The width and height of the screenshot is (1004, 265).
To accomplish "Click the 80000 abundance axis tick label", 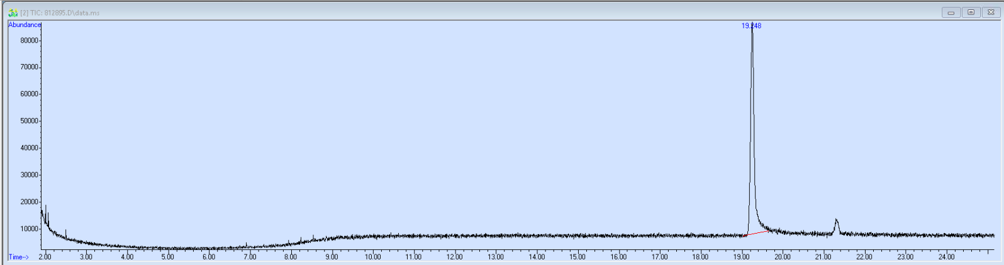I will (x=30, y=40).
